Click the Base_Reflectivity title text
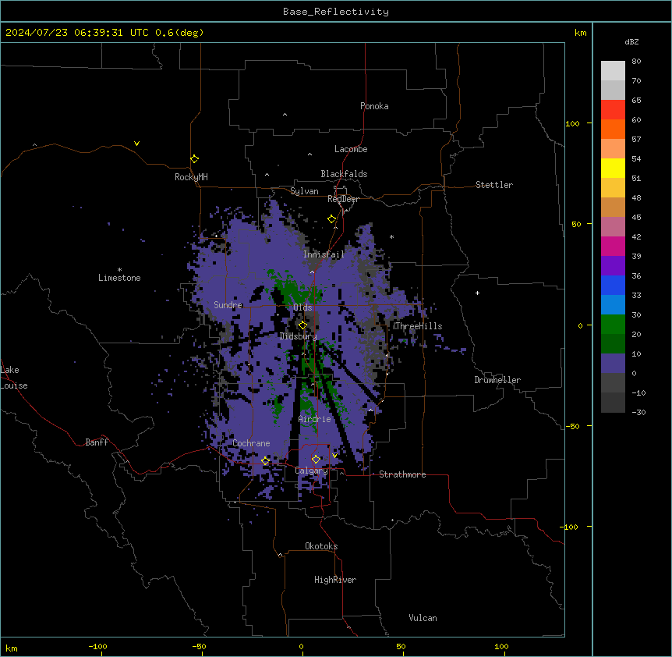This screenshot has height=657, width=672. tap(336, 12)
